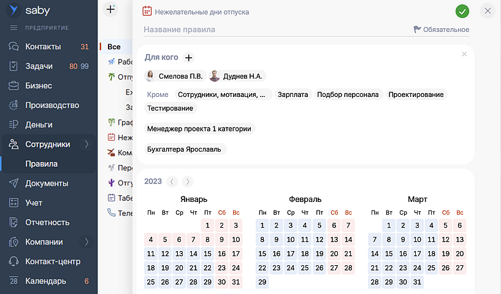Viewport: 501px width, 294px height.
Task: Open Задачи section in sidebar
Action: pyautogui.click(x=39, y=66)
